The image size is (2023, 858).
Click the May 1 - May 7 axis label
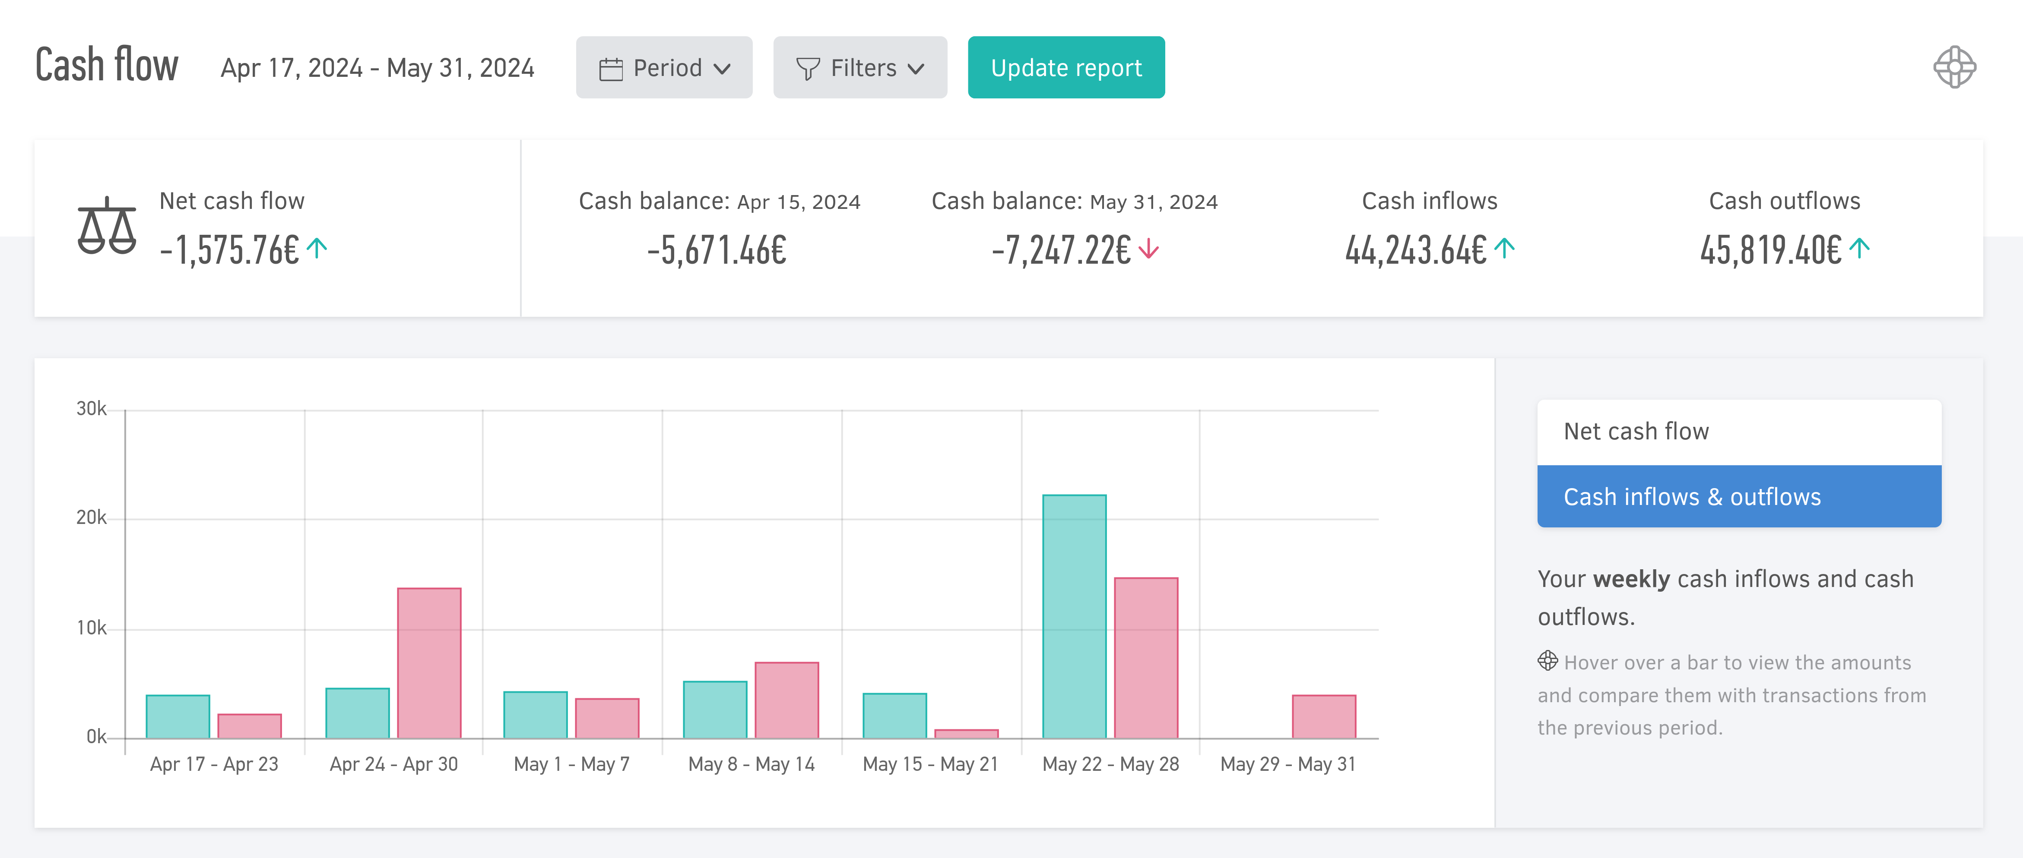click(x=572, y=764)
